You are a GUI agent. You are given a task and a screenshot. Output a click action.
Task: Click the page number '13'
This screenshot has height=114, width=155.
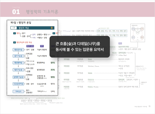pyautogui.click(x=149, y=106)
